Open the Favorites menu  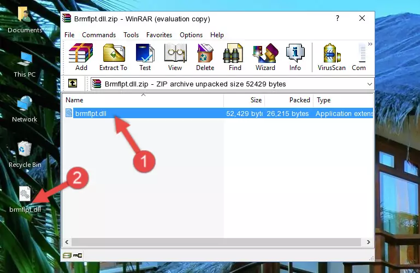click(x=159, y=35)
